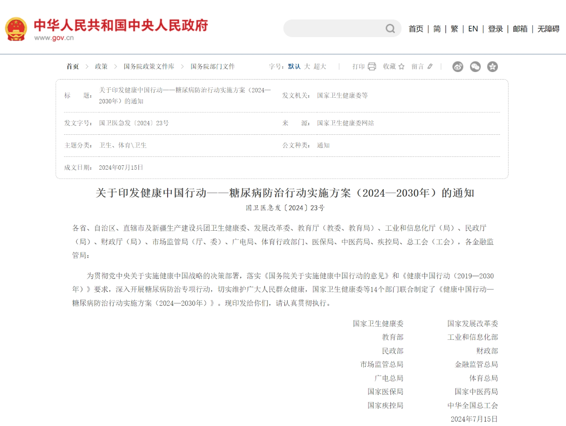Open the 政策 breadcrumb entry
566x426 pixels.
click(x=101, y=66)
